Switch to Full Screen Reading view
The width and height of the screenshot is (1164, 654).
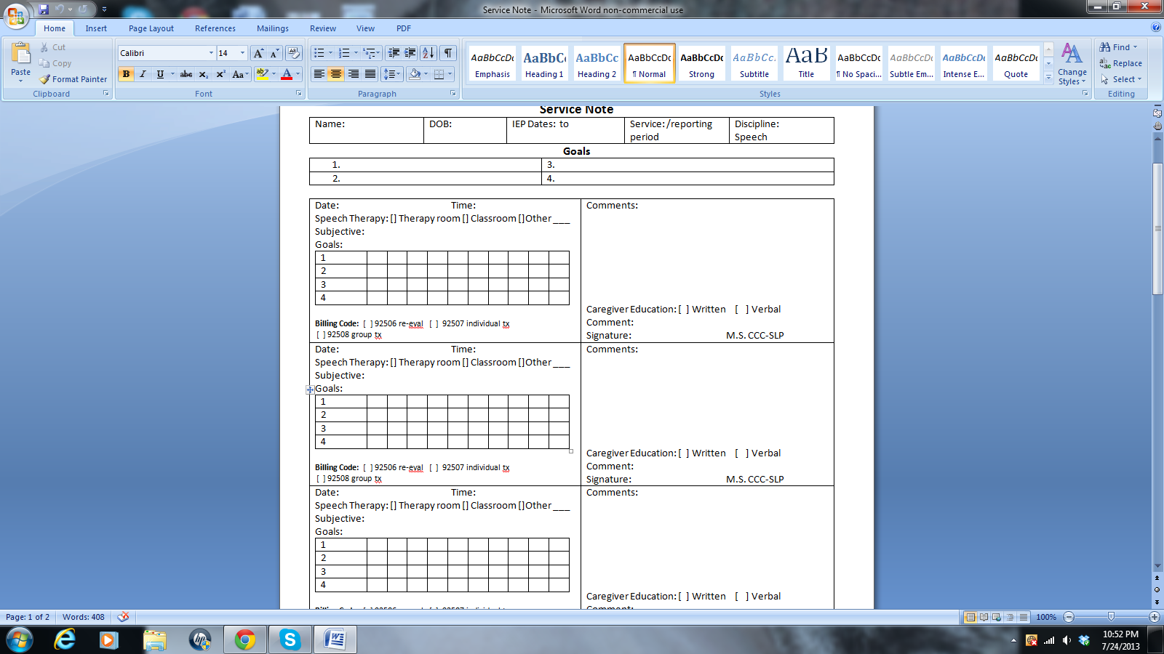click(984, 617)
